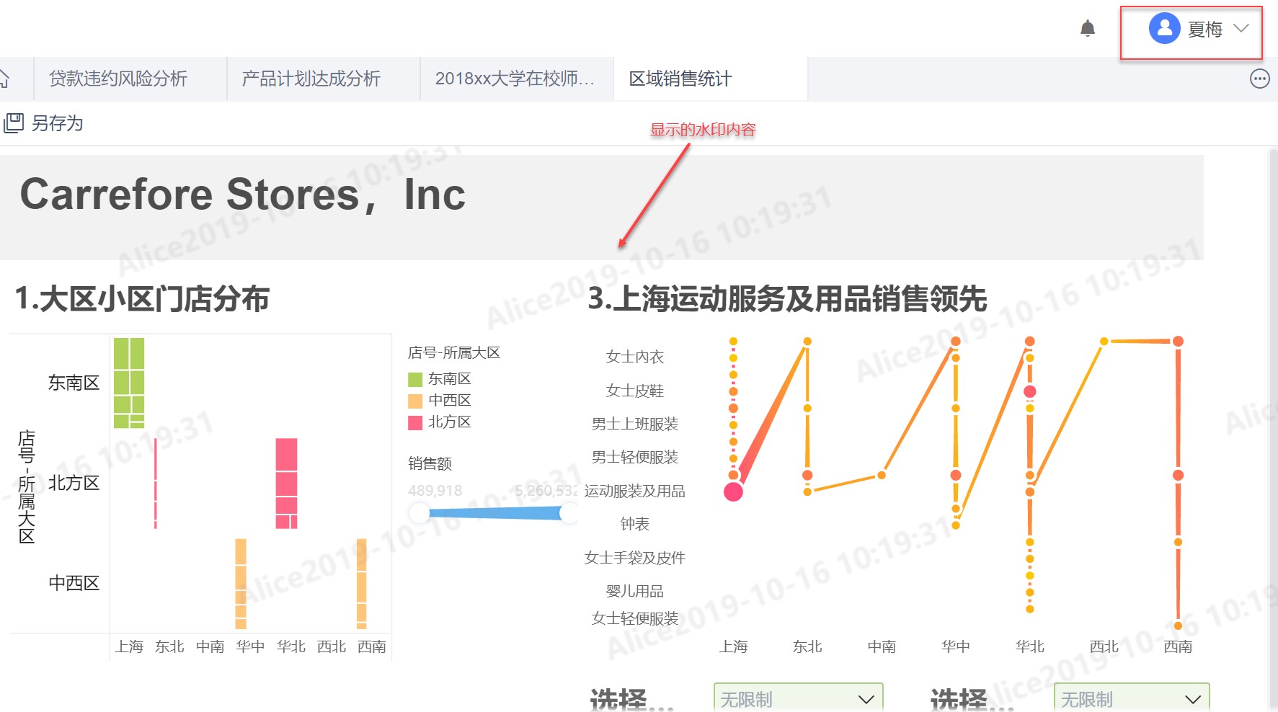Click the '婴儿用品' category label
Screen dimensions: 1278x712
(635, 591)
